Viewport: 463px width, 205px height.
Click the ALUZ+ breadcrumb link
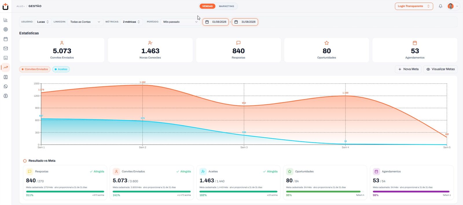21,6
